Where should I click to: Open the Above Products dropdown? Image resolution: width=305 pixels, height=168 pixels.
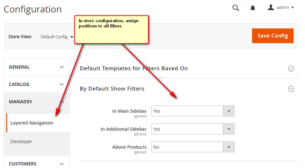pos(193,147)
